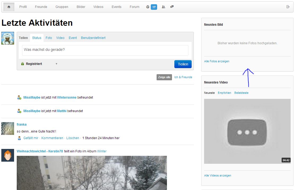Image resolution: width=297 pixels, height=190 pixels.
Task: Open the Registriert privacy dropdown
Action: [x=39, y=64]
